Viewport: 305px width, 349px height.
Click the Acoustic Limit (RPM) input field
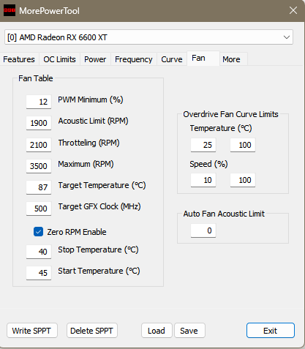click(39, 123)
